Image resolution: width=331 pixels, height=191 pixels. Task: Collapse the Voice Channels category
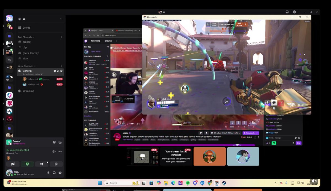tap(27, 66)
